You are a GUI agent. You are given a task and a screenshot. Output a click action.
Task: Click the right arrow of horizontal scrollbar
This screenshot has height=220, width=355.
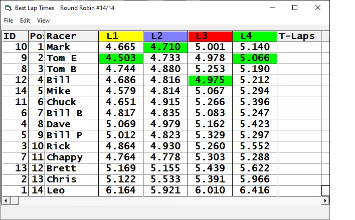[325, 200]
